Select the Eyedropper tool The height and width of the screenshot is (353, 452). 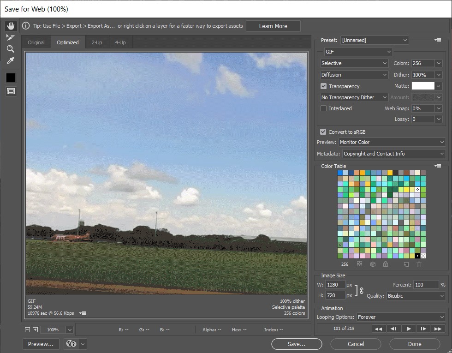(11, 60)
